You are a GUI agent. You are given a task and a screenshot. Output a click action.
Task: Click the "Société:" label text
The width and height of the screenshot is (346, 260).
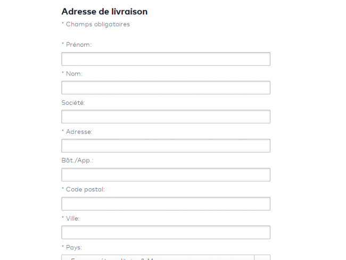(73, 103)
